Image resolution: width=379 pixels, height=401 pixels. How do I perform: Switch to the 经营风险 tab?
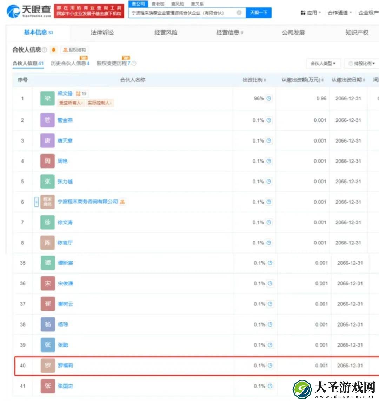[x=166, y=32]
